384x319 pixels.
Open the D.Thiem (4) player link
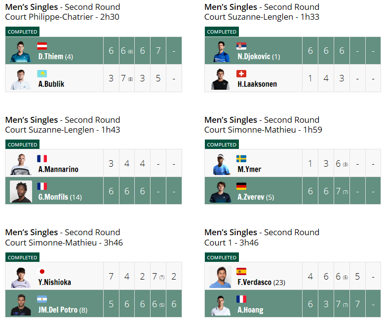point(56,57)
